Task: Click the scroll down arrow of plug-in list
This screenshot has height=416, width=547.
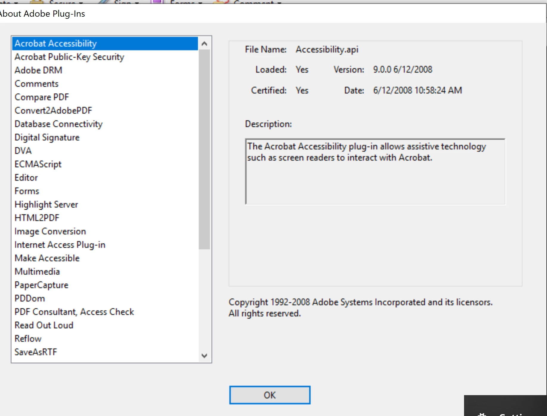Action: pos(204,355)
